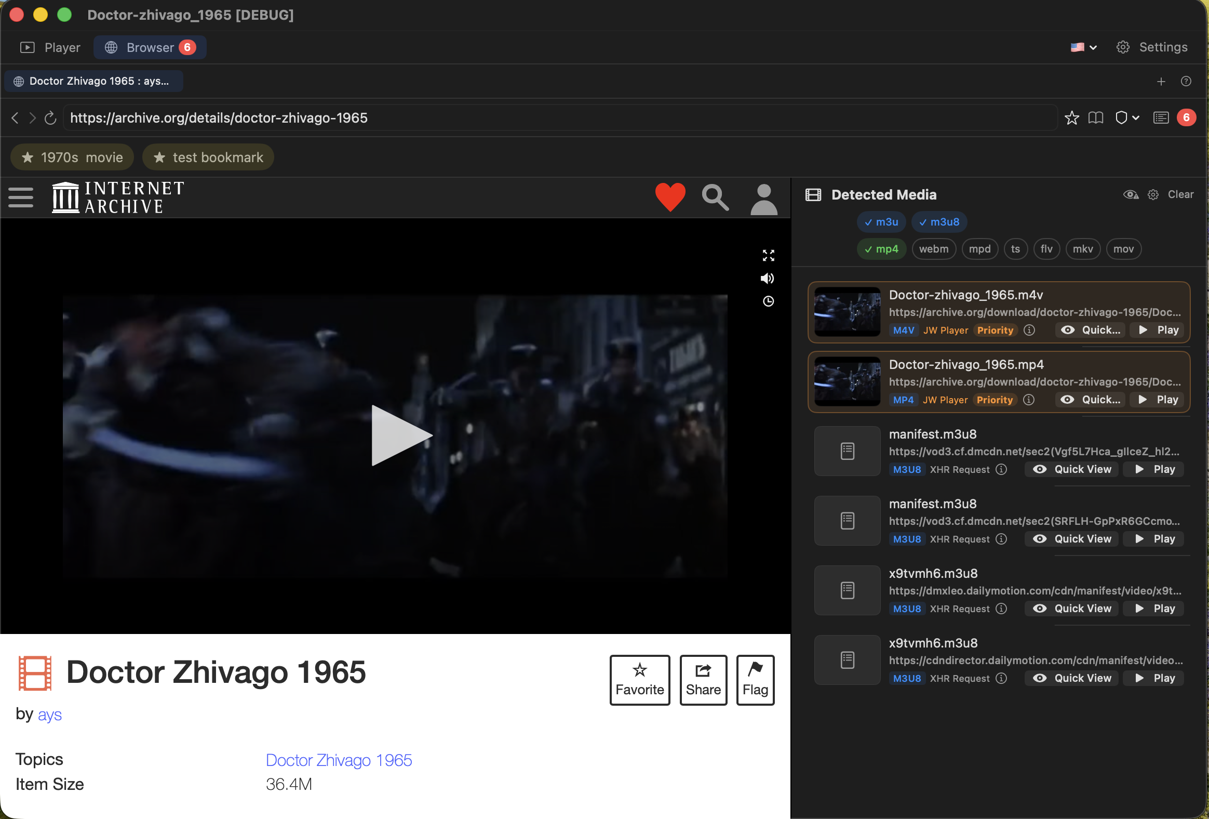
Task: Switch to the Browser tab
Action: [150, 47]
